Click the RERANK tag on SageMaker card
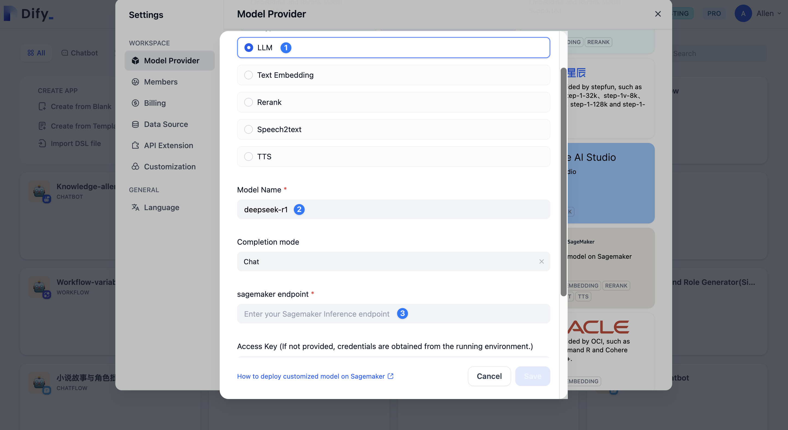This screenshot has width=788, height=430. coord(616,286)
